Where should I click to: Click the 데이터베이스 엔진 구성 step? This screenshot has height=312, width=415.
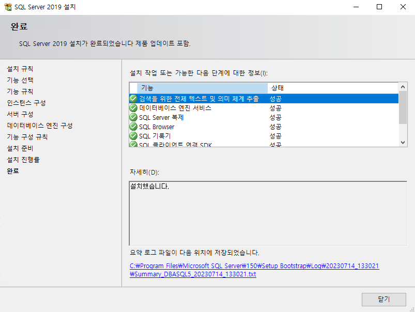(40, 126)
